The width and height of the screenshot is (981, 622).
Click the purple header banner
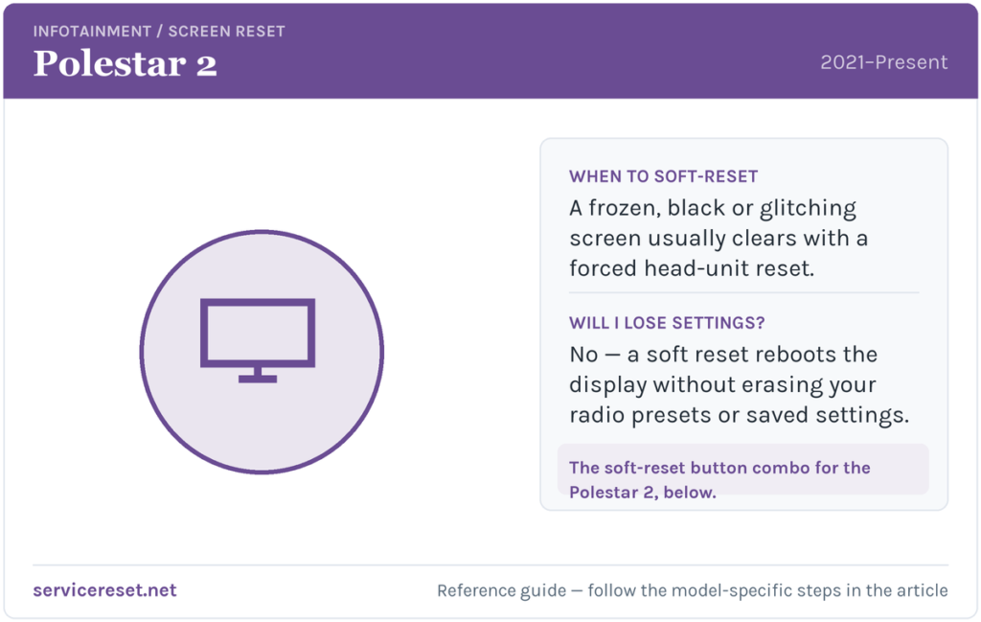[490, 51]
